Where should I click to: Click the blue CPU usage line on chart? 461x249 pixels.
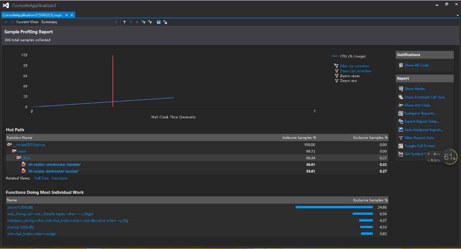(103, 102)
